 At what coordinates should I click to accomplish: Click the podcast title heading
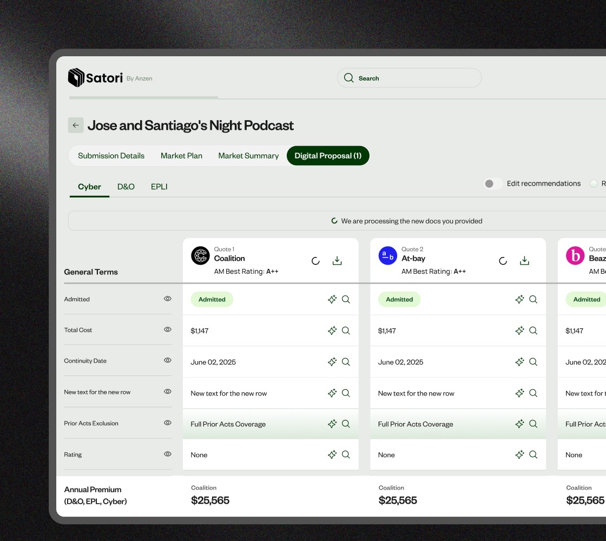pyautogui.click(x=190, y=126)
